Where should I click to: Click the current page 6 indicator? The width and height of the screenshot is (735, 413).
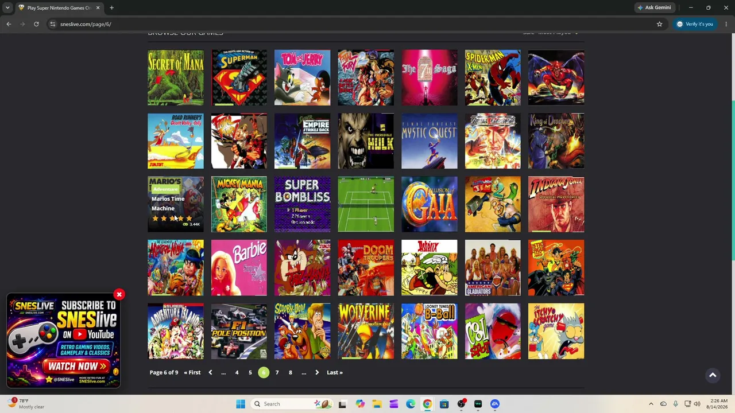(264, 373)
